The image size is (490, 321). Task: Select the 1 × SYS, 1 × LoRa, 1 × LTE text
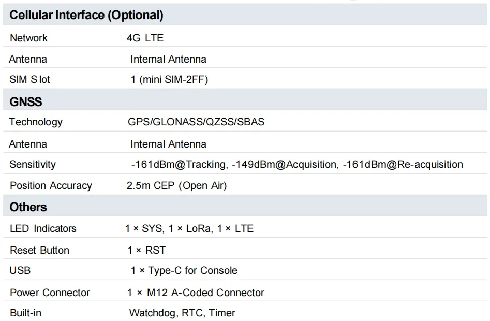(x=189, y=228)
